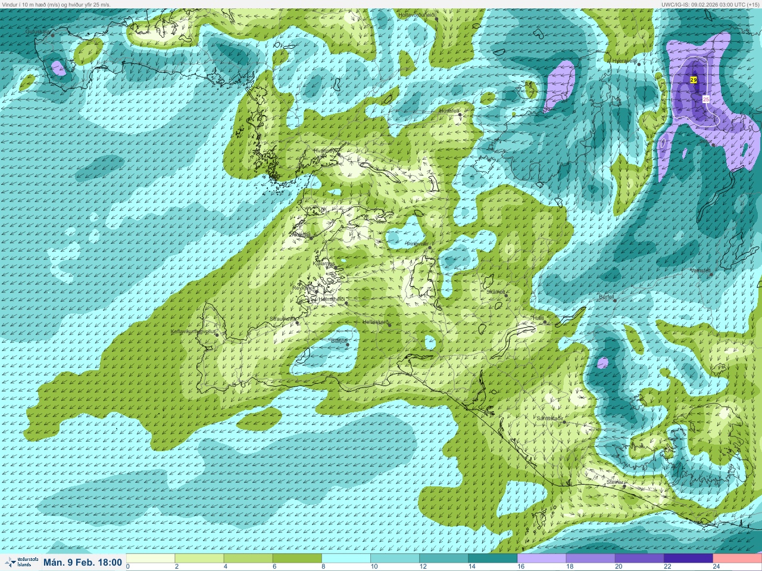Click the Straumsvík station marker
This screenshot has width=762, height=571.
pyautogui.click(x=298, y=323)
